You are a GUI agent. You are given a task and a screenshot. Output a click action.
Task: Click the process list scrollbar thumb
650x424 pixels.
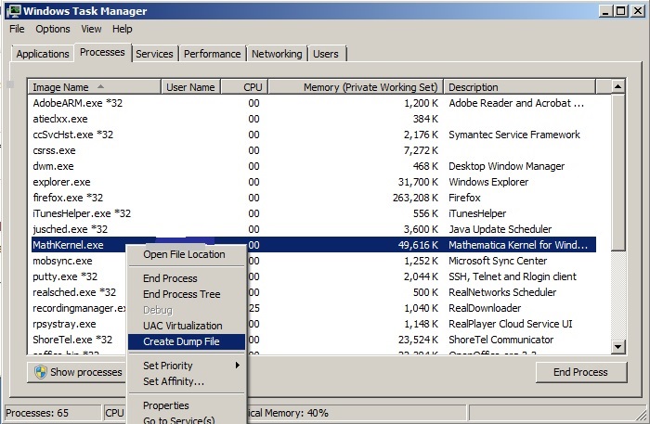coord(617,173)
